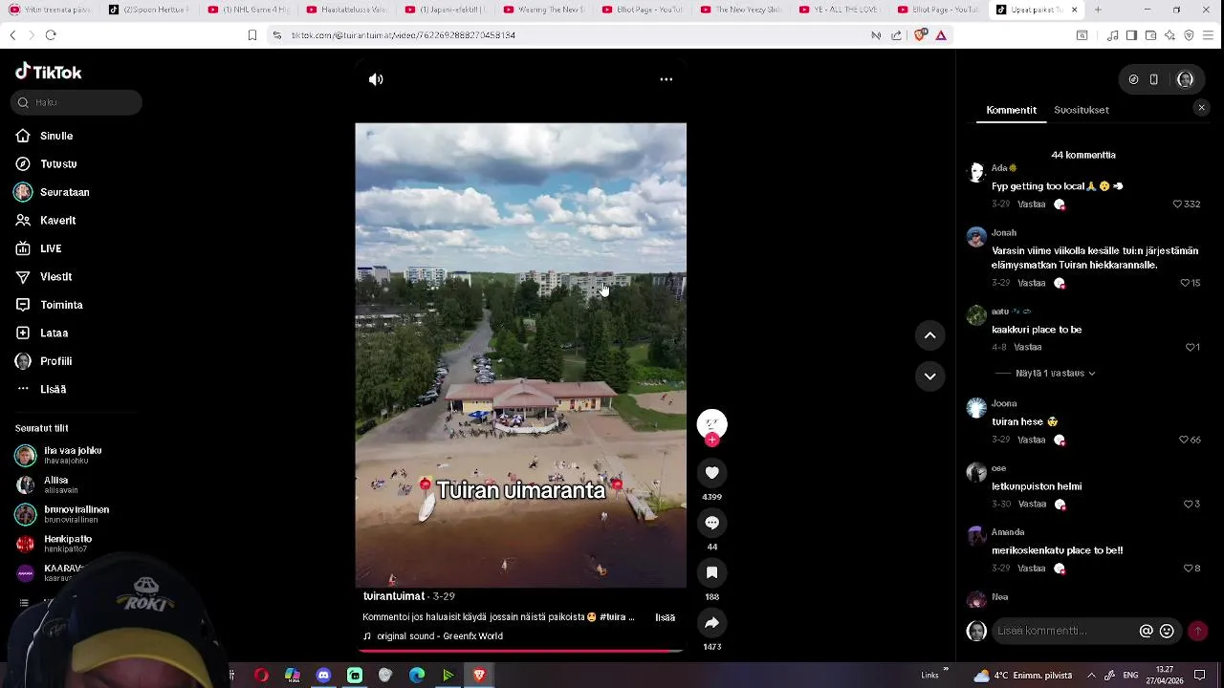Insert a mention with the @ icon
Screen dimensions: 1224x688
[x=1147, y=631]
